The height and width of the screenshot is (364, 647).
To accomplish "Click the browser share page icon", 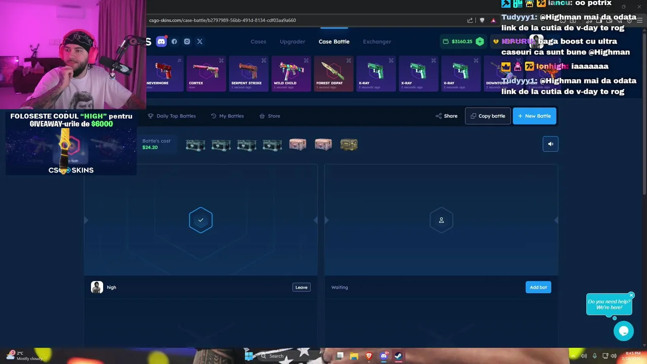I will (x=470, y=20).
